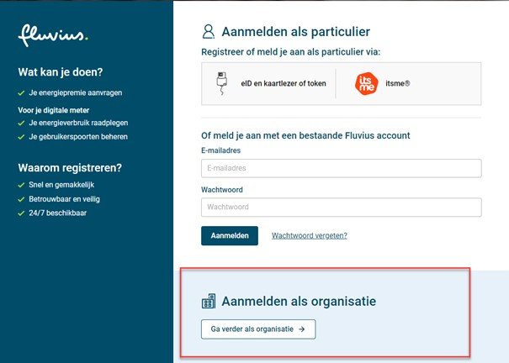This screenshot has height=363, width=509.
Task: Click checkmark next to Snel en gemakkelijk
Action: point(21,184)
